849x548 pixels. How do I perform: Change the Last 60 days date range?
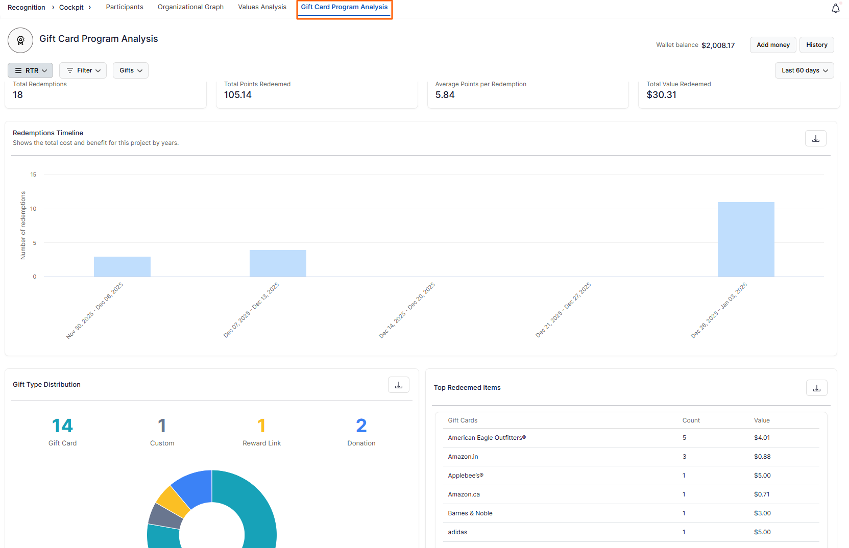pyautogui.click(x=804, y=70)
